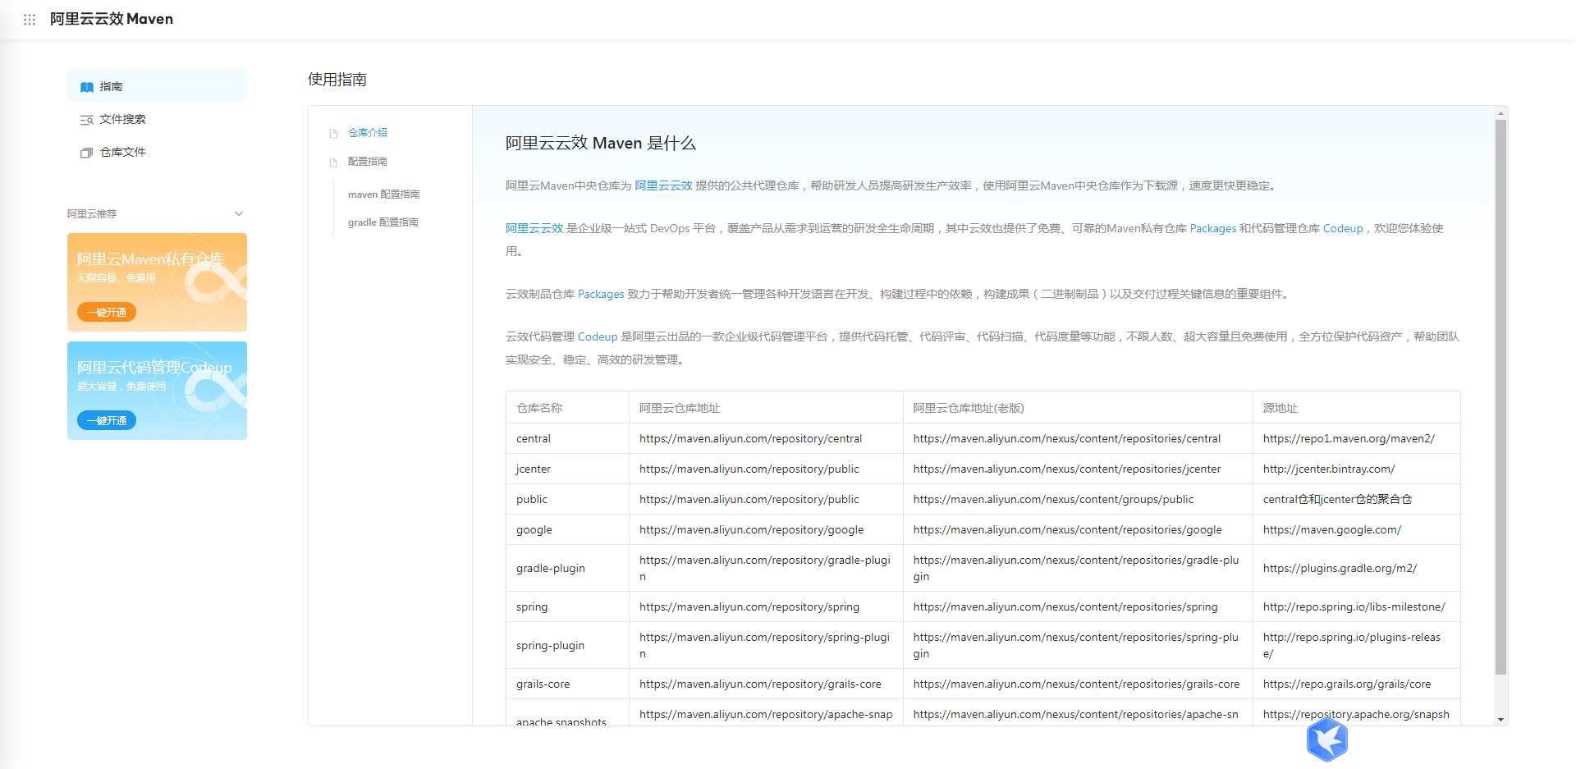Click the http://repo.spring.io/libs-milestone/ source address
Image resolution: width=1576 pixels, height=769 pixels.
1354,607
